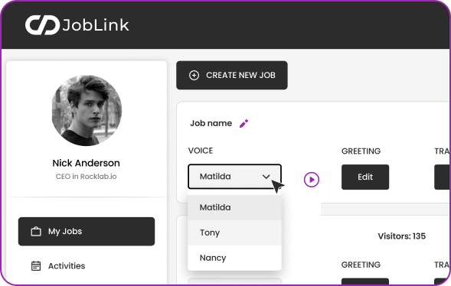This screenshot has width=451, height=286.
Task: Click the JobLink chain-link logo icon
Action: tap(42, 25)
